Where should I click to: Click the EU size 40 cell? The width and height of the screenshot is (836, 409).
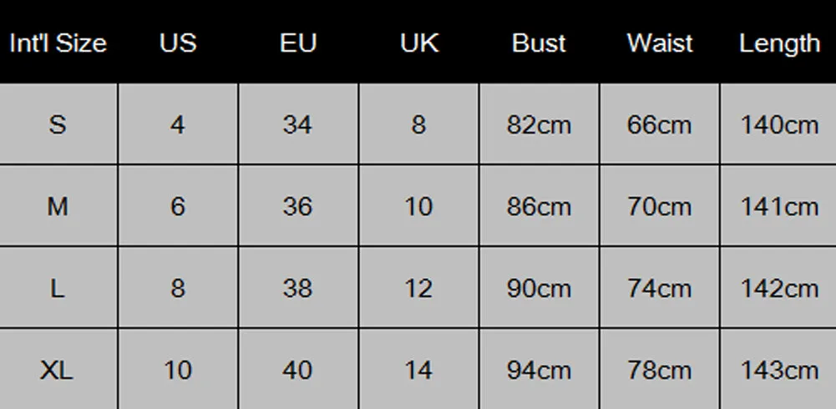coord(298,370)
